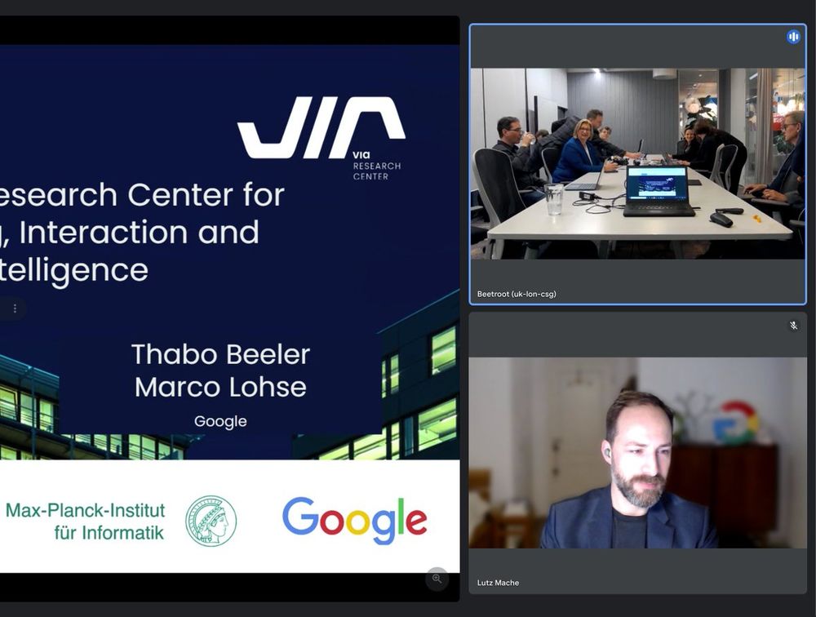Click the zoom magnifier icon on the presentation
Viewport: 816px width, 617px height.
[437, 579]
